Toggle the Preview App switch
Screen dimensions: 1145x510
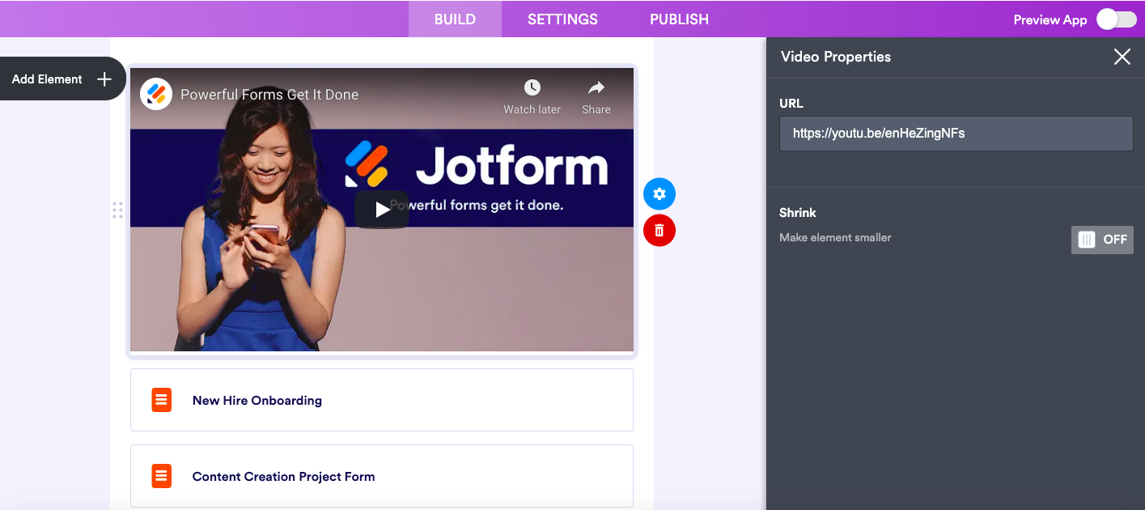[1116, 19]
